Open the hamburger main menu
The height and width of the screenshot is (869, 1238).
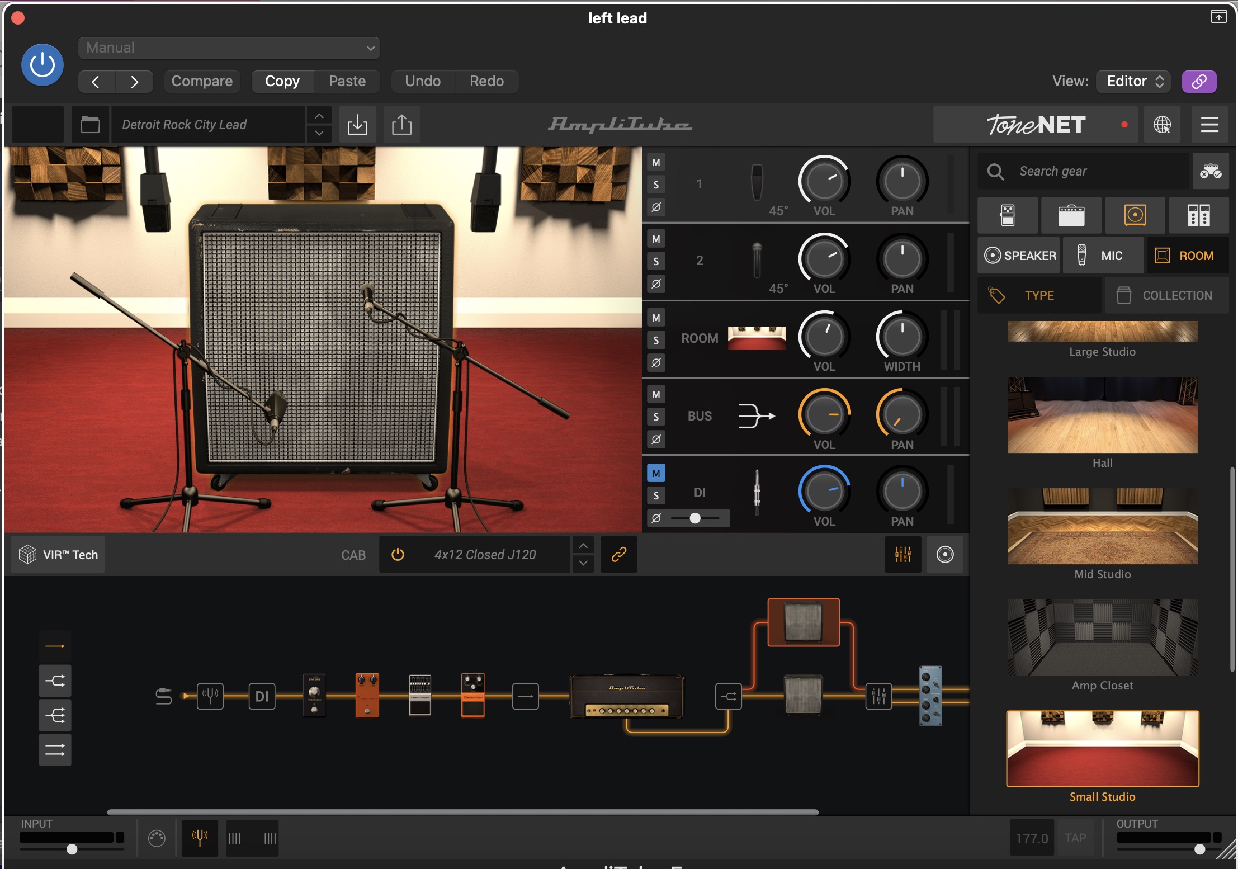click(1209, 124)
